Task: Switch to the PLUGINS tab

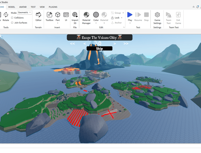Action: pyautogui.click(x=53, y=7)
